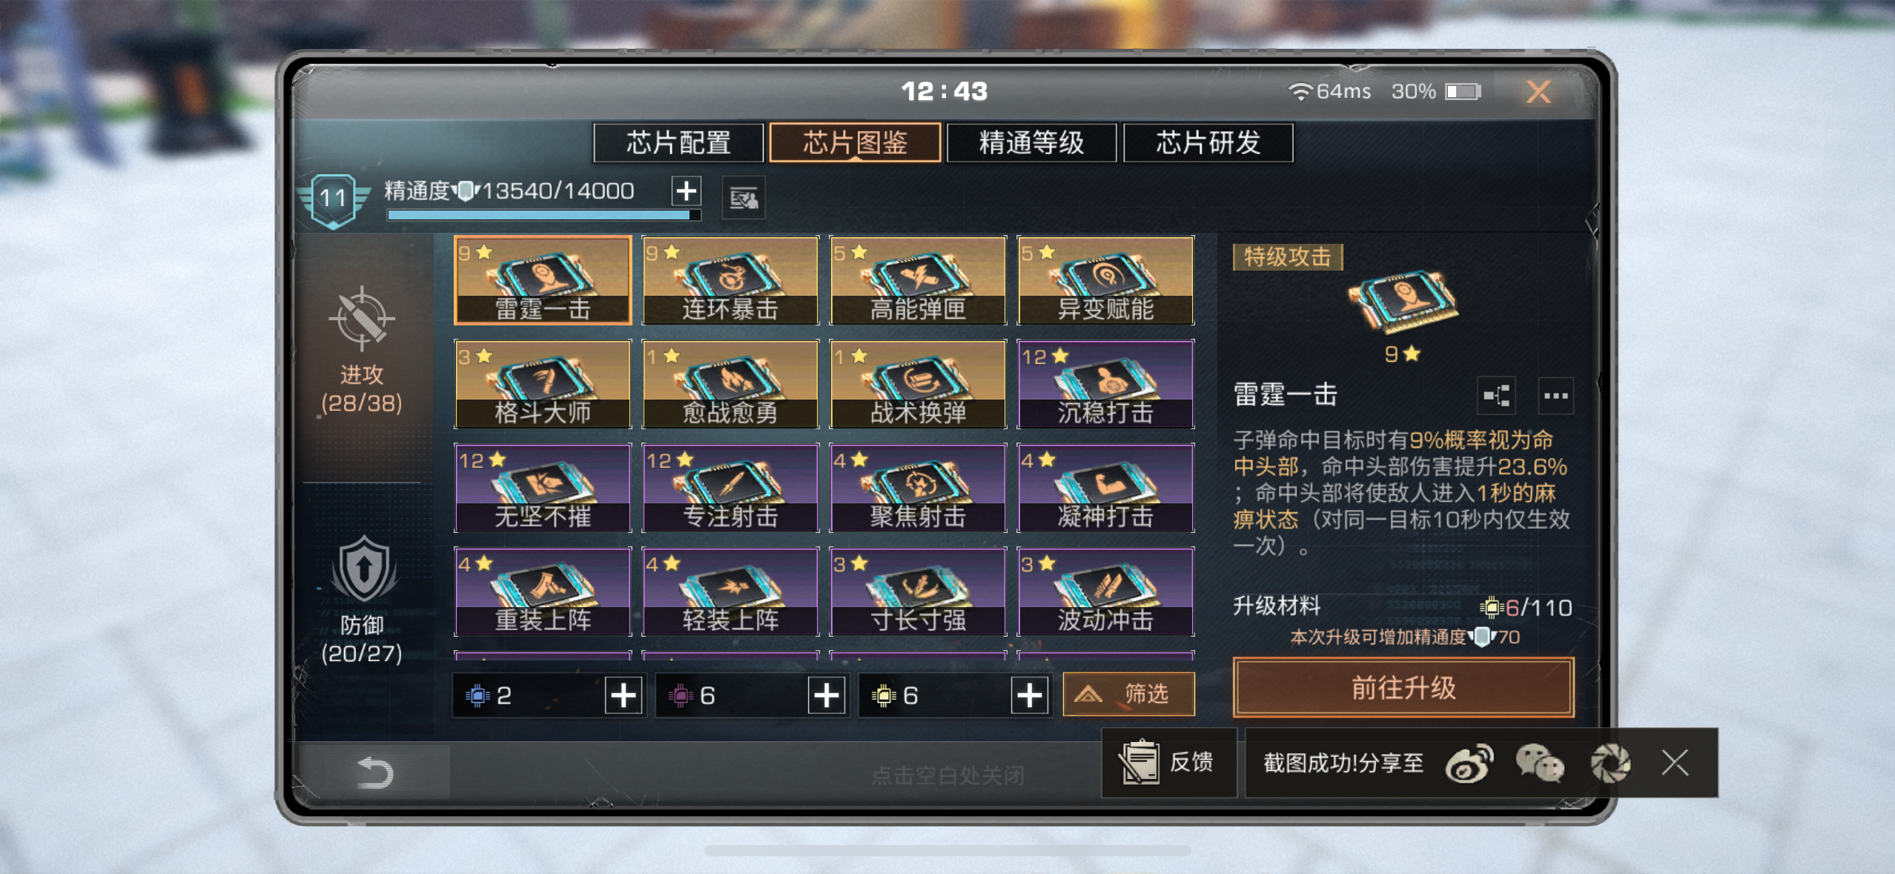
Task: Add more gold chip materials
Action: click(1030, 695)
